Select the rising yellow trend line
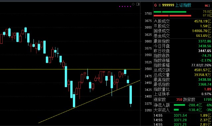212x126 pixels. [x=89, y=102]
